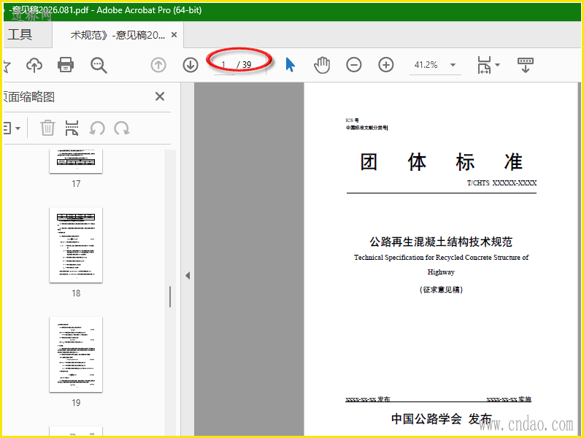The width and height of the screenshot is (584, 438).
Task: Click the 团体标准 heading
Action: [442, 162]
